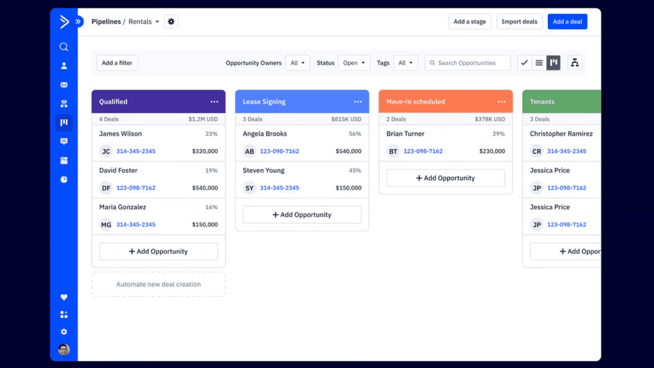Open the Tags All dropdown
654x368 pixels.
click(405, 63)
